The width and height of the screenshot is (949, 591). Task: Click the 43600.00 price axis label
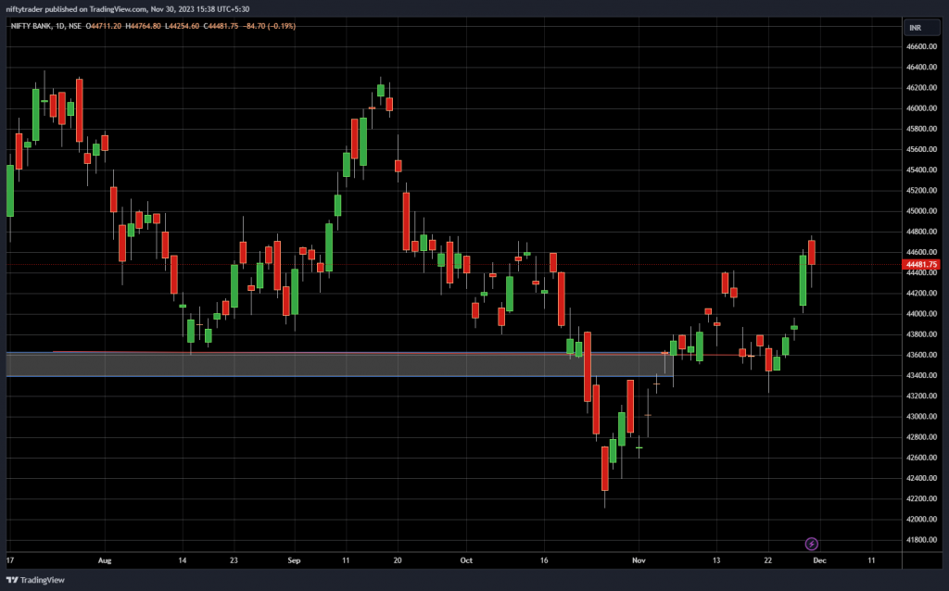coord(921,355)
